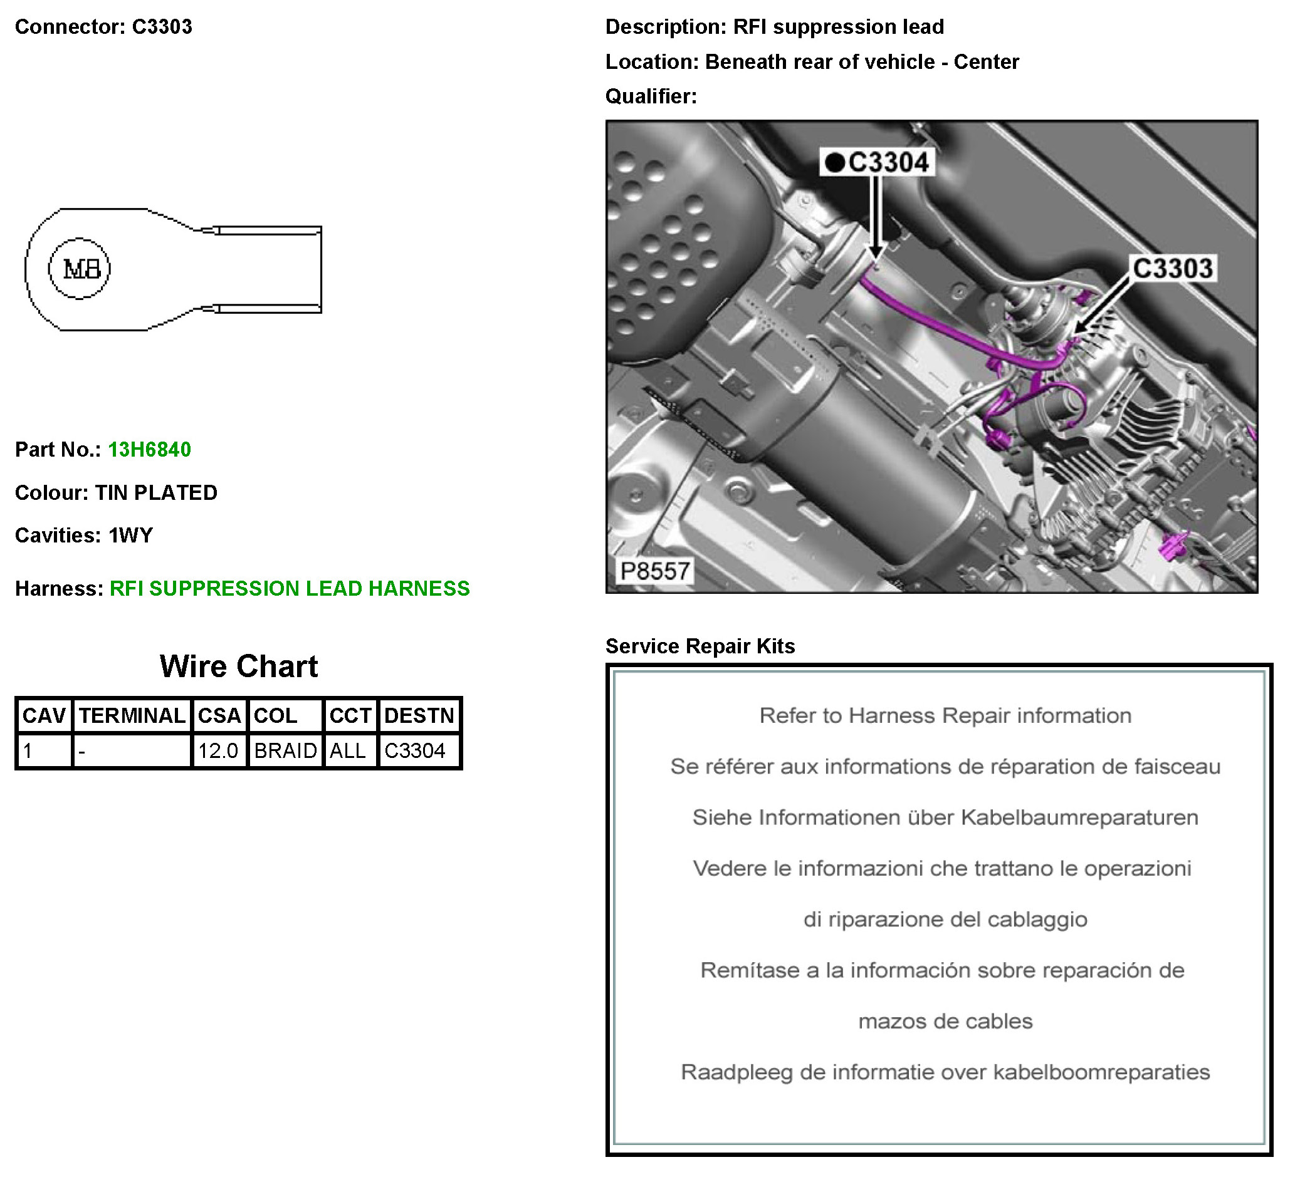
Task: Click the Connector: C3303 title
Action: [x=103, y=27]
